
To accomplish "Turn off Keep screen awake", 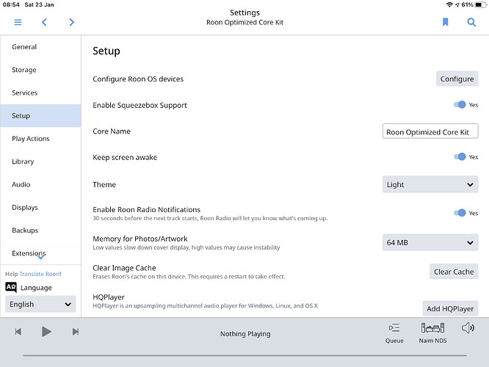I will [x=460, y=157].
